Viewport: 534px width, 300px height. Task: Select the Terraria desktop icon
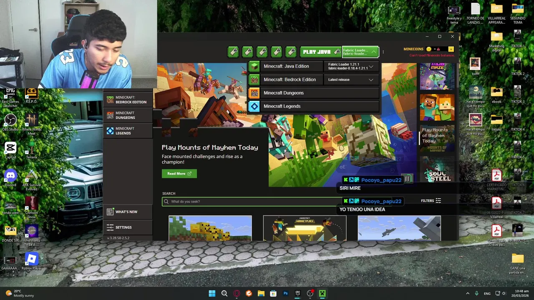click(x=31, y=150)
